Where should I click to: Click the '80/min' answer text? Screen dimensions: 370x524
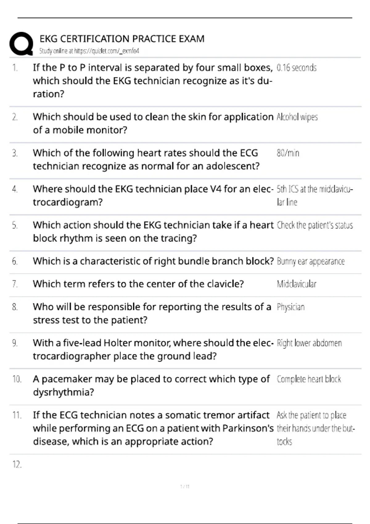[288, 153]
